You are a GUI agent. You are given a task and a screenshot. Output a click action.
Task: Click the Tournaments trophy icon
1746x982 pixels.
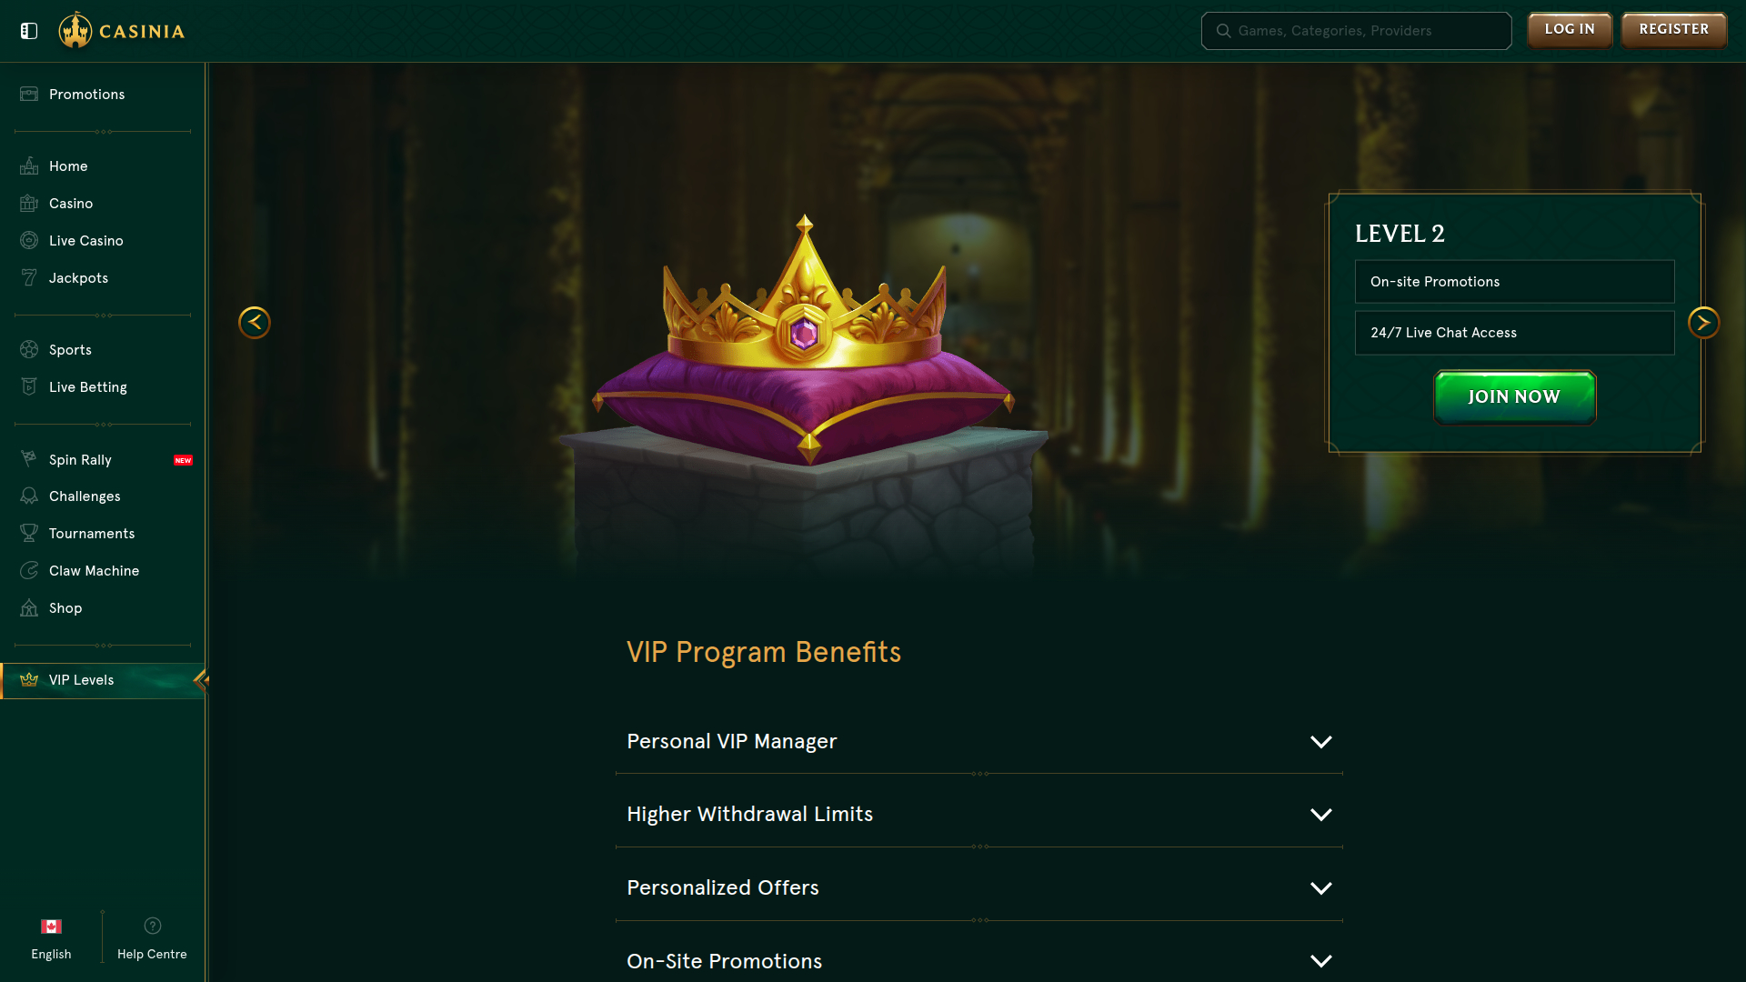point(29,533)
